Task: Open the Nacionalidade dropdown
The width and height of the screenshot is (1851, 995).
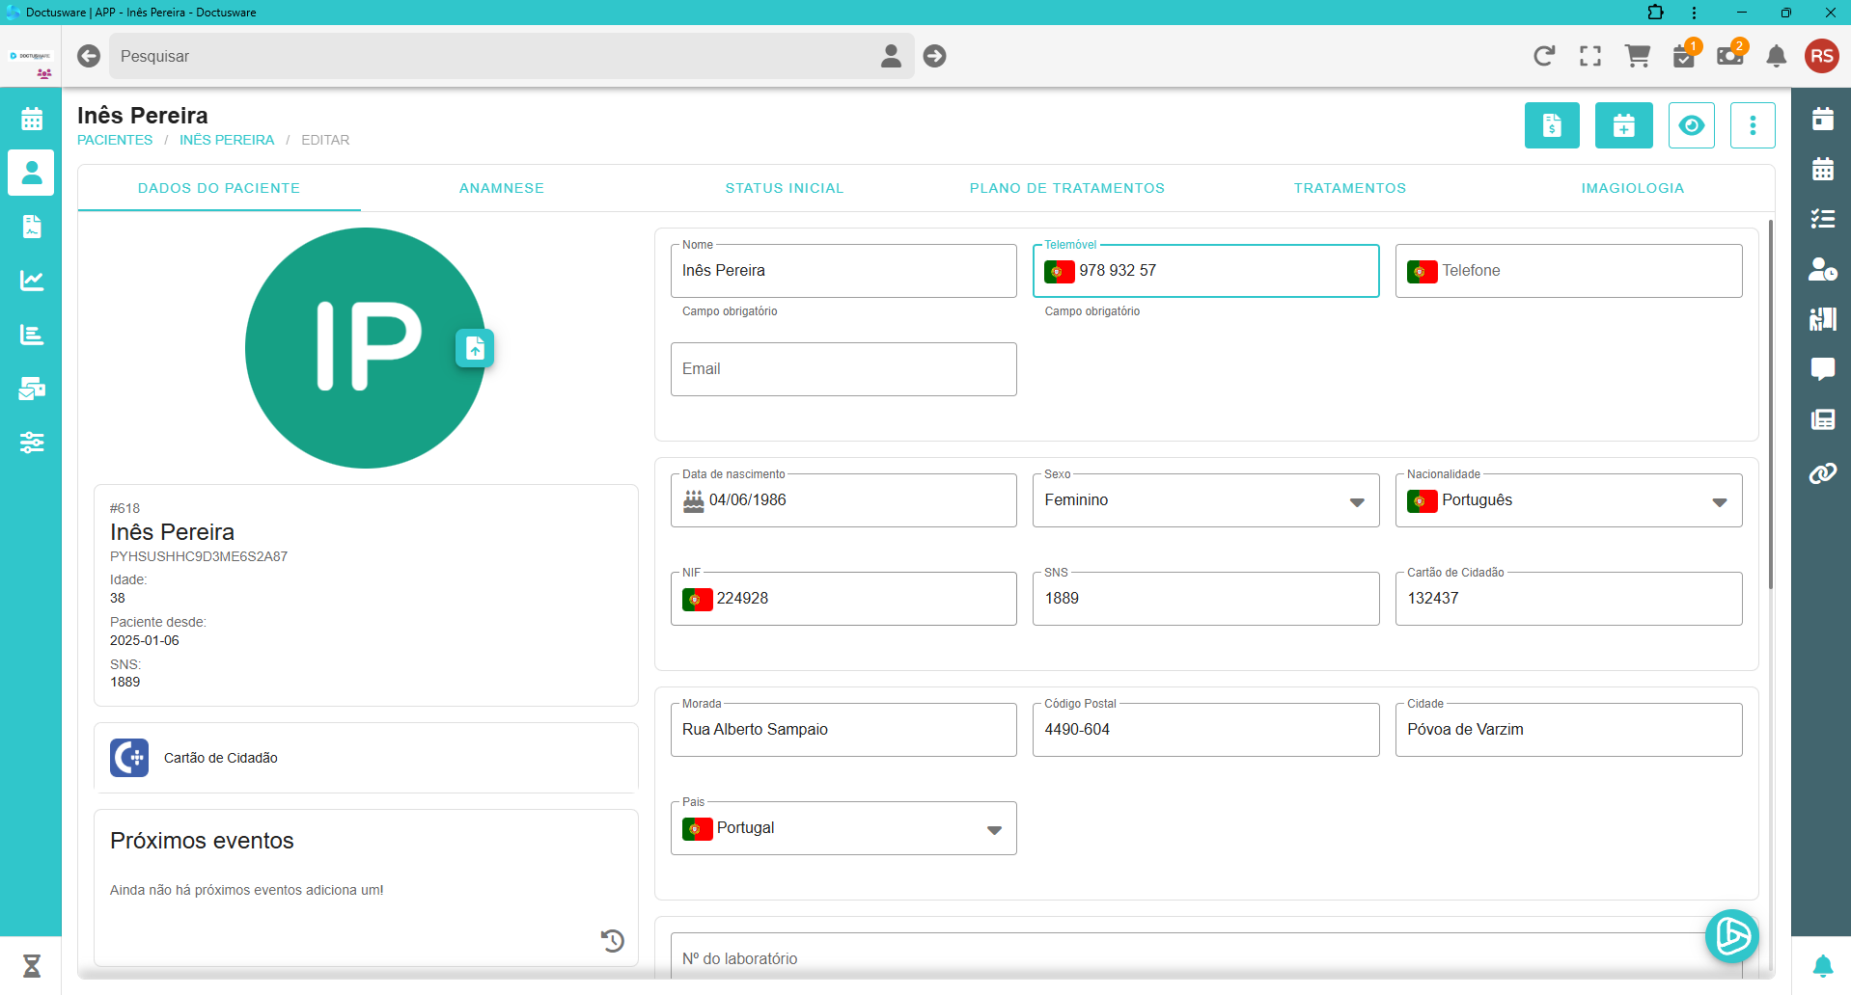Action: [x=1718, y=501]
